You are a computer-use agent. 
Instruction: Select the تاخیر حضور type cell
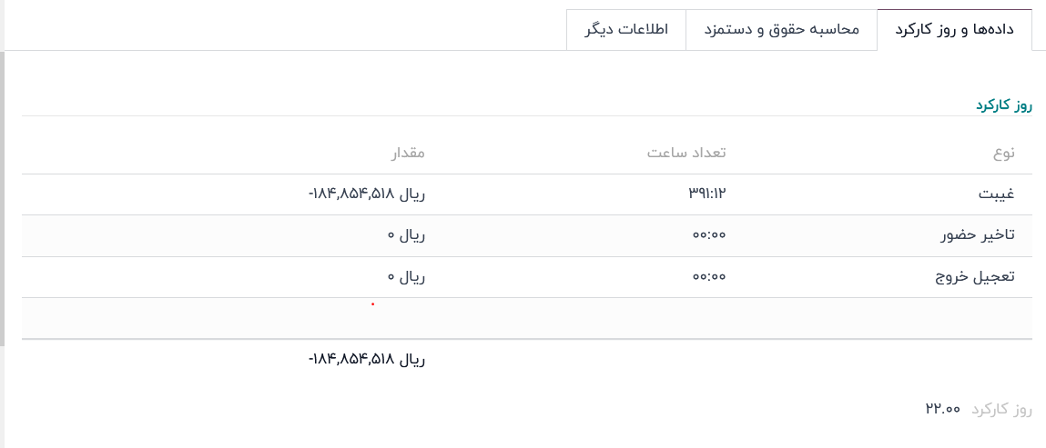[x=978, y=235]
